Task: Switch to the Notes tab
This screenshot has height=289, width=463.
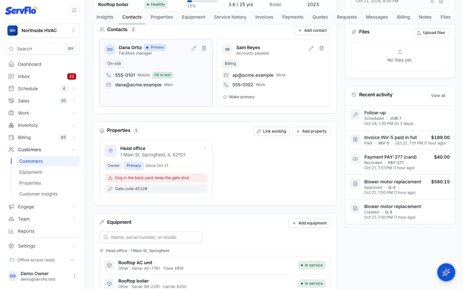Action: click(x=425, y=17)
